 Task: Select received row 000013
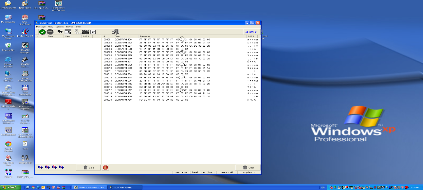pos(181,78)
